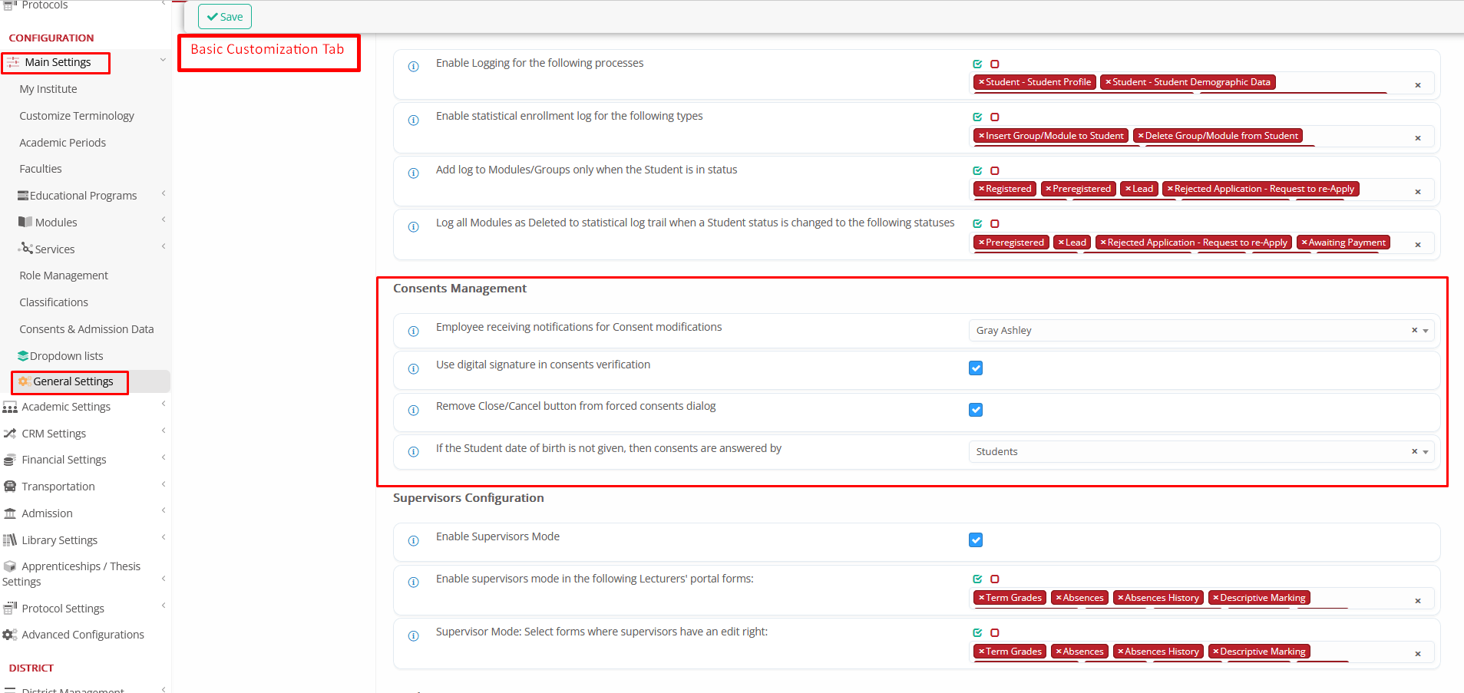
Task: Click inside the supervisors mode Lecturers' forms tag field
Action: point(1359,599)
